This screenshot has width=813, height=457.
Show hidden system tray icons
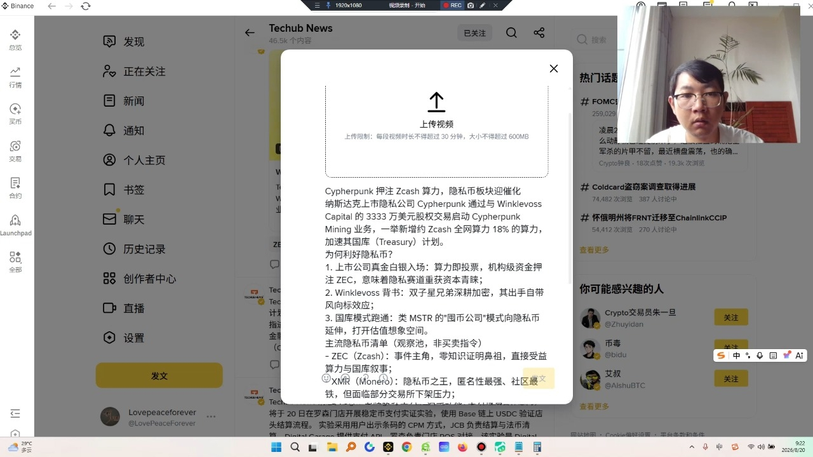pyautogui.click(x=692, y=447)
